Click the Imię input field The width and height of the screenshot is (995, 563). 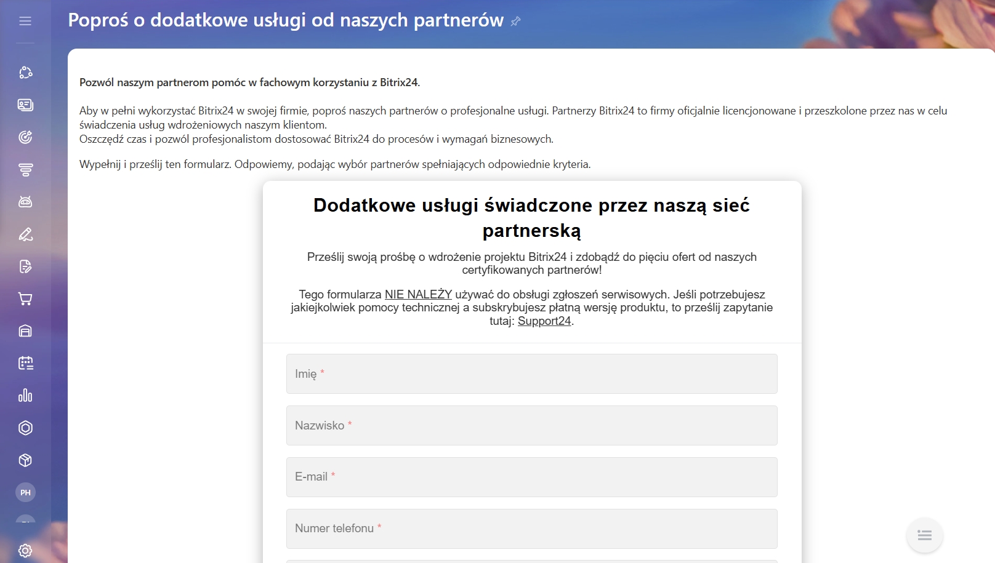point(531,373)
